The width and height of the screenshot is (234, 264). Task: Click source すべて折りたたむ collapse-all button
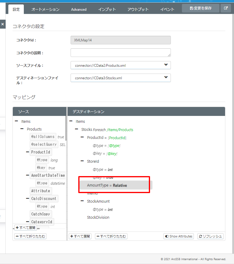point(30,236)
